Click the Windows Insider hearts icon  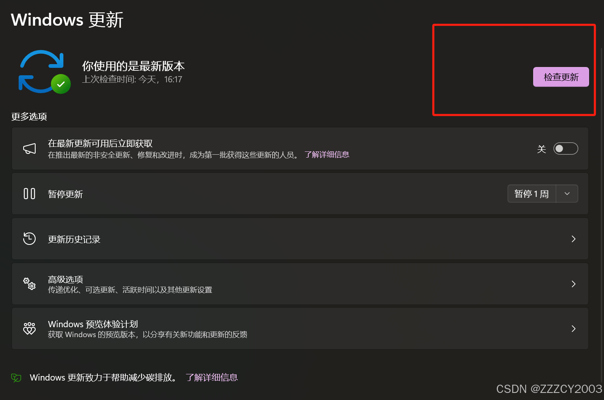point(29,328)
